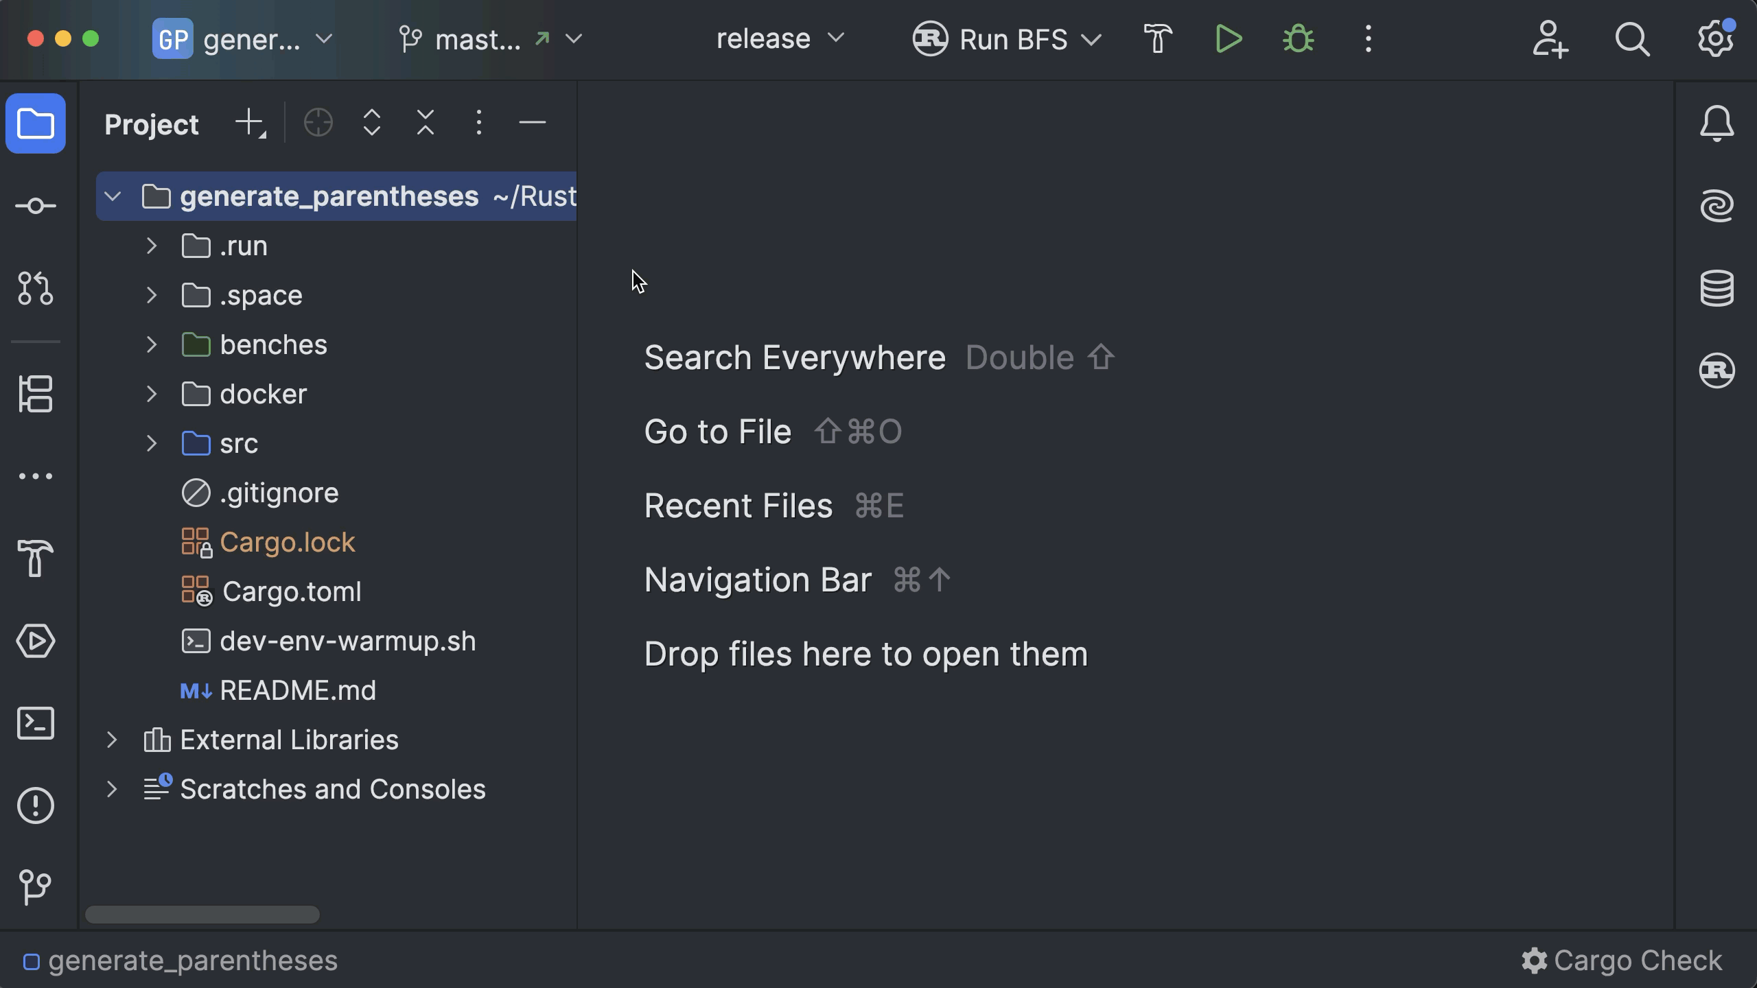Open the Structure tool window icon
Screen dimensions: 1757x988
[x=36, y=394]
